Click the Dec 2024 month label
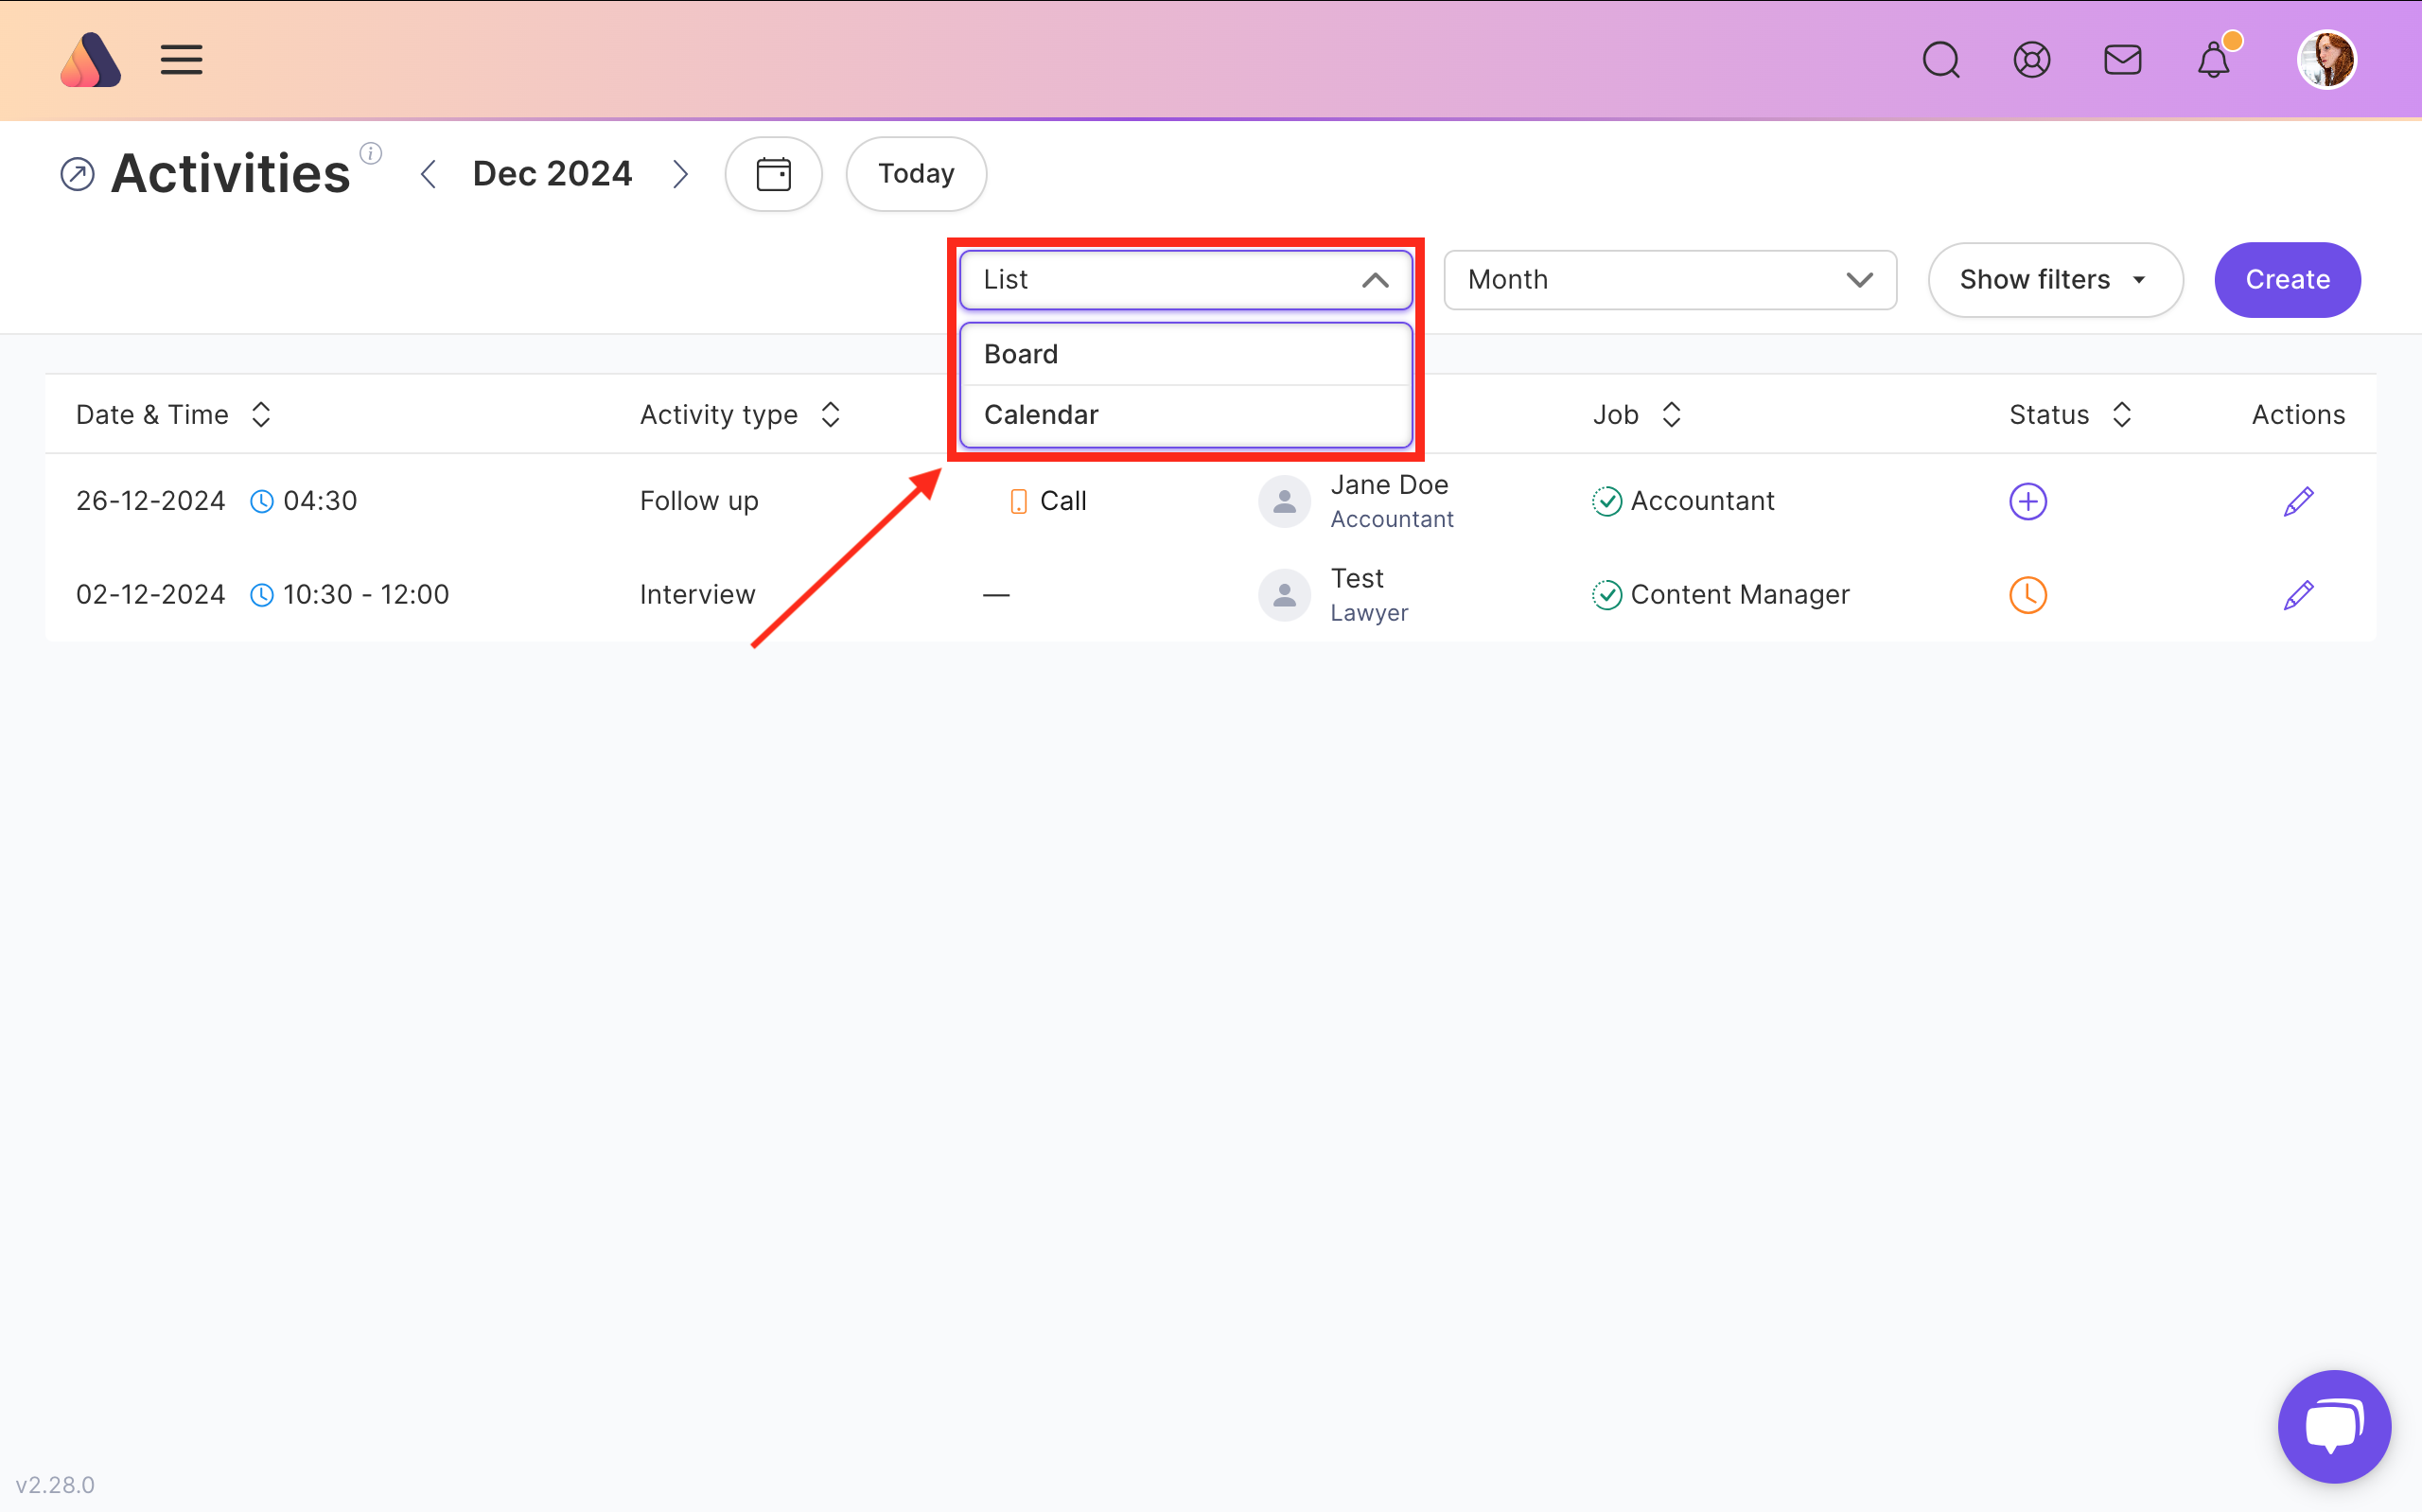This screenshot has width=2422, height=1512. (x=552, y=174)
